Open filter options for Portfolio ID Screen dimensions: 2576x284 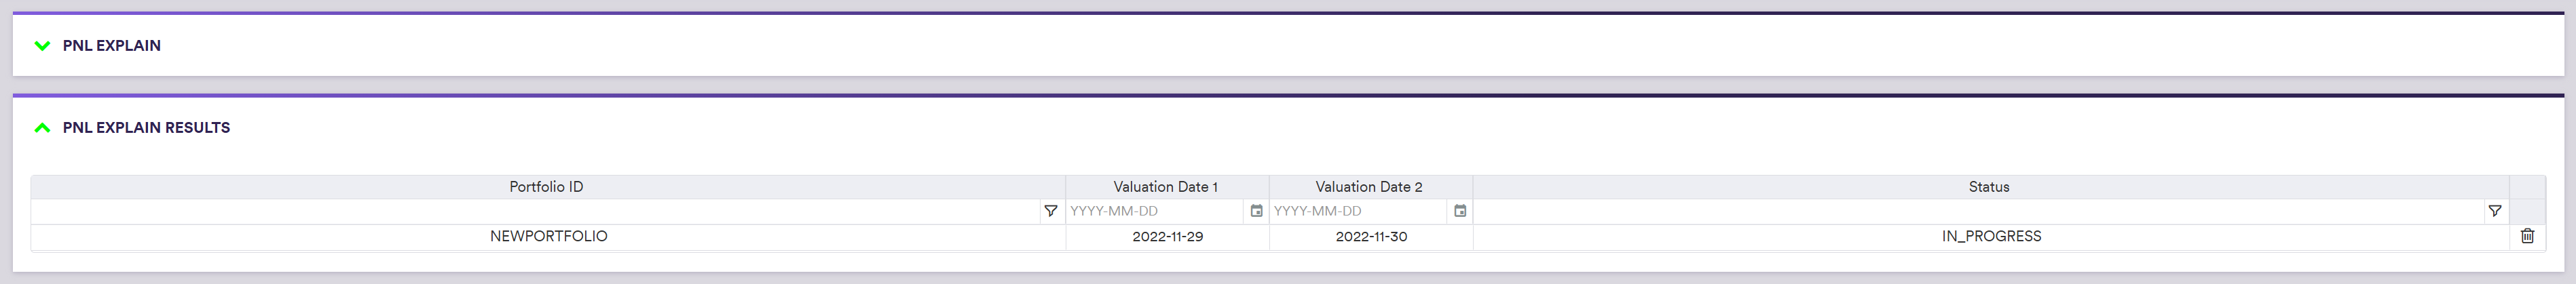click(x=1050, y=211)
